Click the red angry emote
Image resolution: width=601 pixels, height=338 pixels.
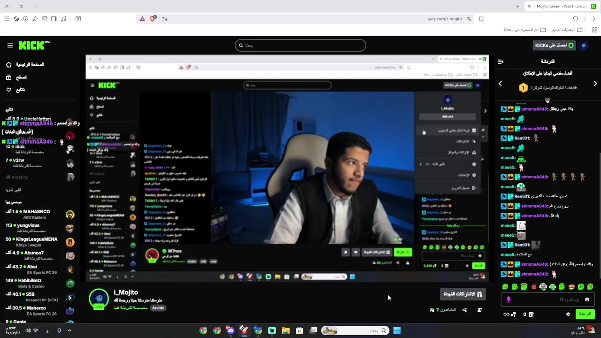coord(534,286)
